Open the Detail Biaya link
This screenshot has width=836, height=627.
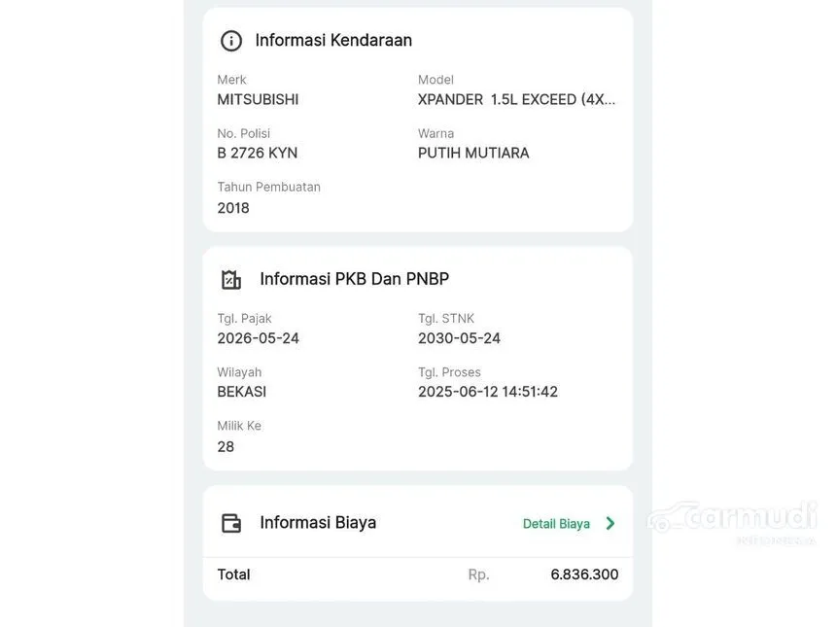[556, 524]
